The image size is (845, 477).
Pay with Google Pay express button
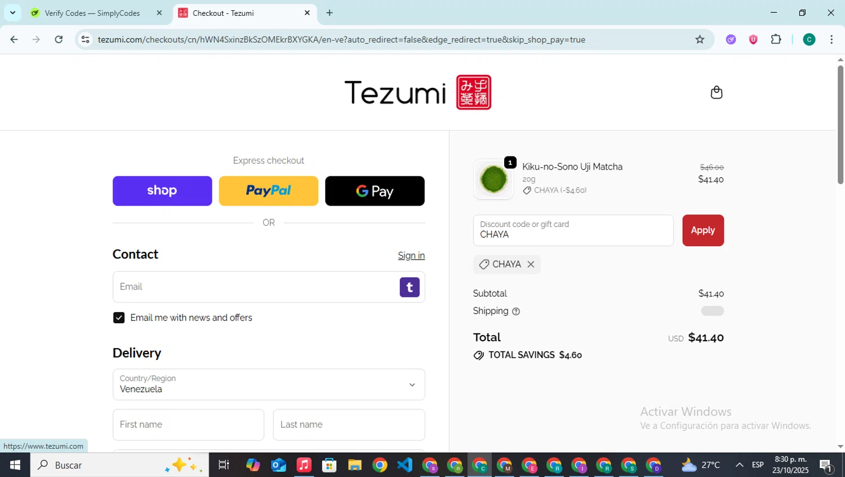tap(375, 191)
